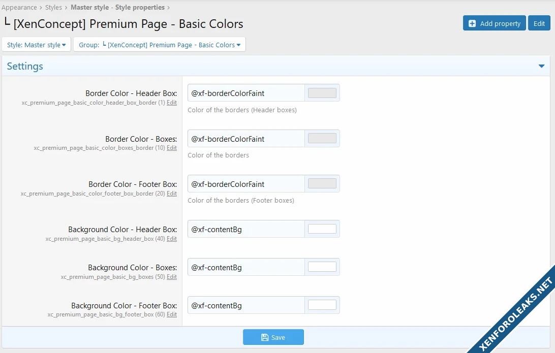Open Master style - Style properties breadcrumb
This screenshot has width=555, height=353.
pyautogui.click(x=117, y=7)
